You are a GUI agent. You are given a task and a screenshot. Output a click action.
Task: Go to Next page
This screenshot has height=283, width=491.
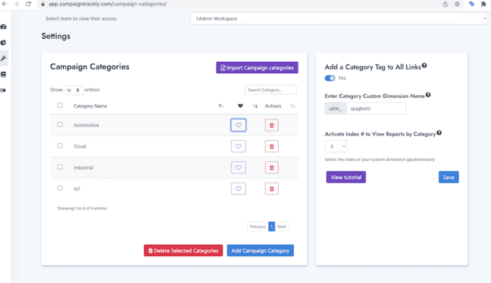(x=281, y=227)
